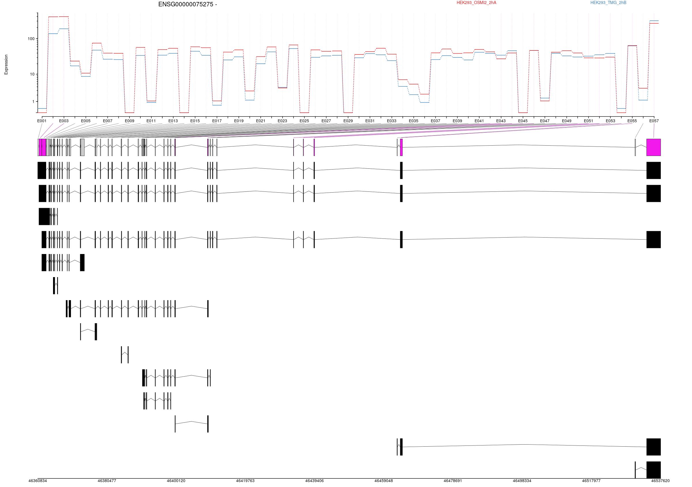Click genomic coordinate 46360834
This screenshot has width=692, height=487.
coord(38,481)
